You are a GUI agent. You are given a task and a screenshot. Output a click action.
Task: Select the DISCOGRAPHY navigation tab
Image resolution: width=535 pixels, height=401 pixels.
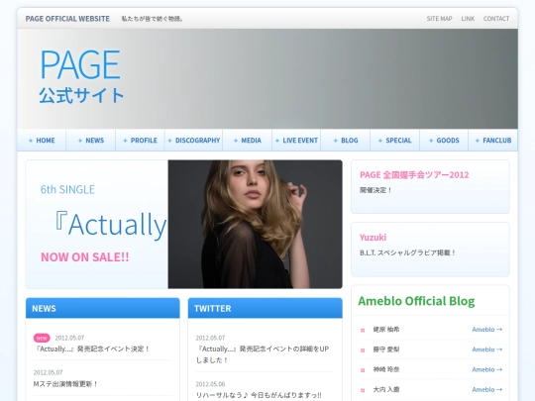(193, 141)
